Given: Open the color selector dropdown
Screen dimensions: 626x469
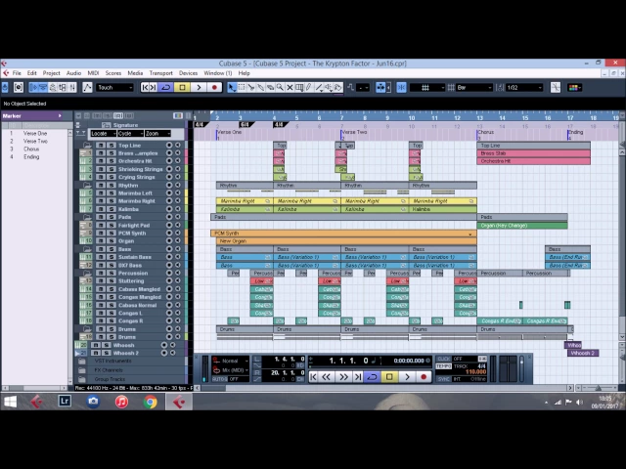Looking at the screenshot, I should (574, 87).
